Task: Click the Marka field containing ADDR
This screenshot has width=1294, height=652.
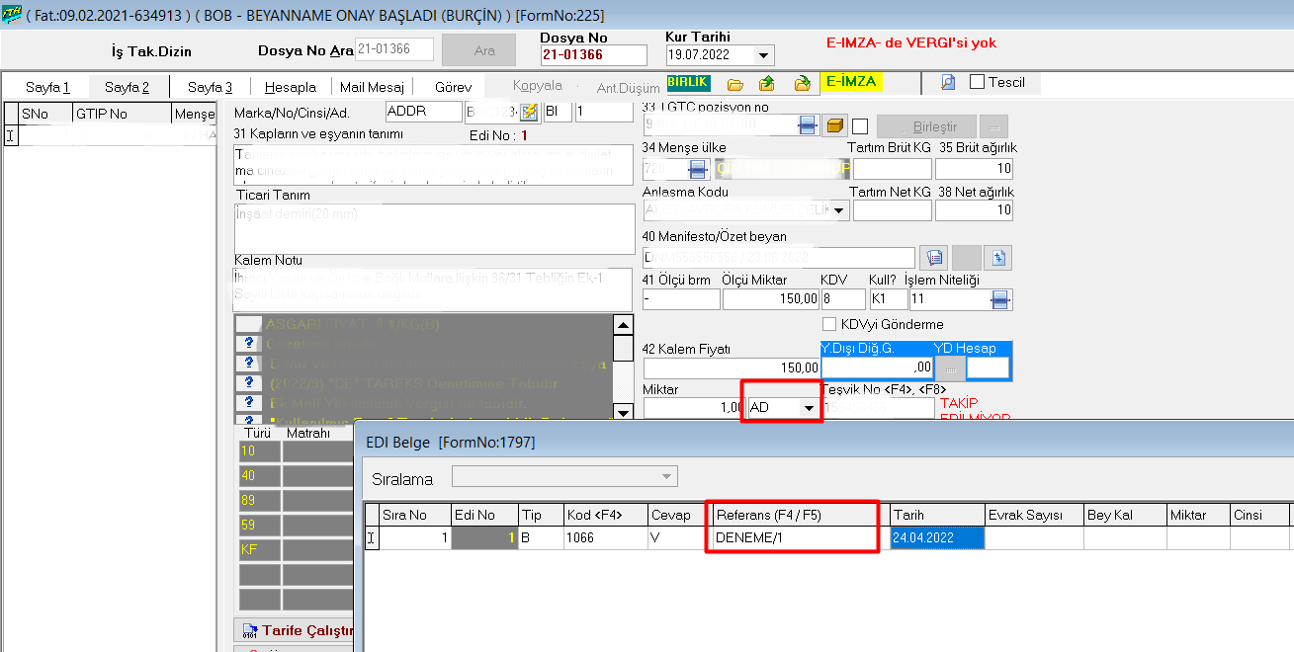Action: pos(423,112)
